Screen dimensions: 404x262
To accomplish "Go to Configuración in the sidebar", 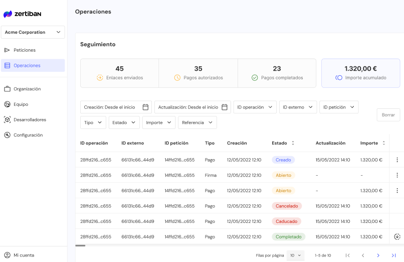I will coord(28,135).
